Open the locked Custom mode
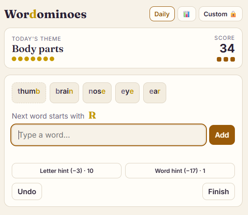Viewport: 248px width, 215px height. [x=220, y=14]
